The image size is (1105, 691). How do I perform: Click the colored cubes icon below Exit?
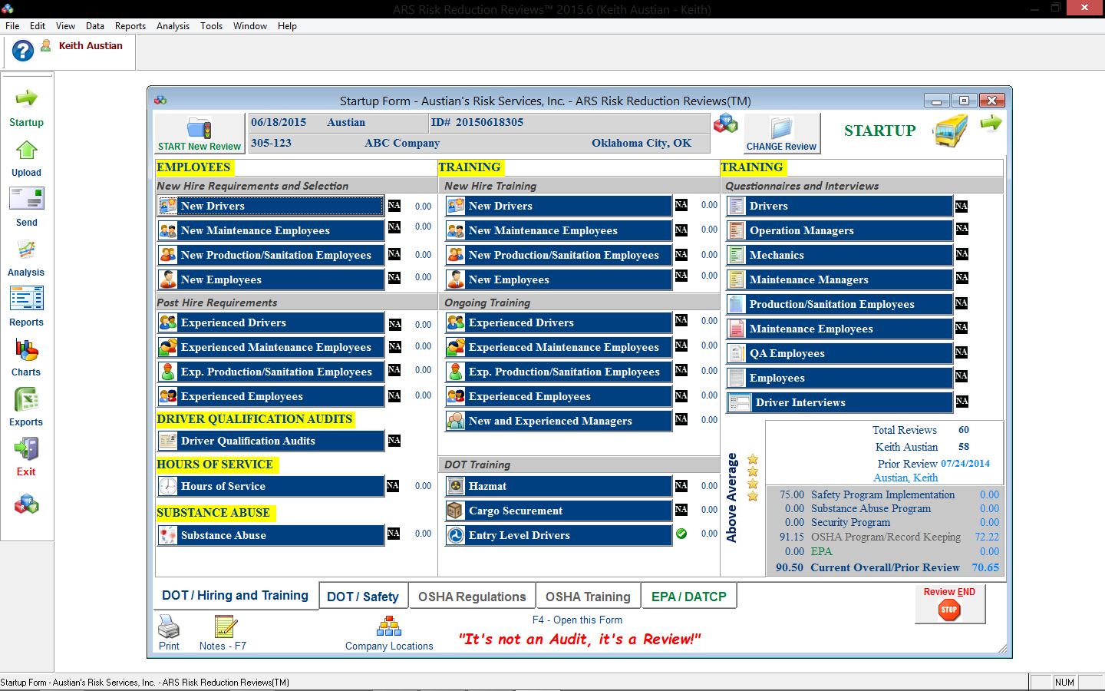point(26,504)
